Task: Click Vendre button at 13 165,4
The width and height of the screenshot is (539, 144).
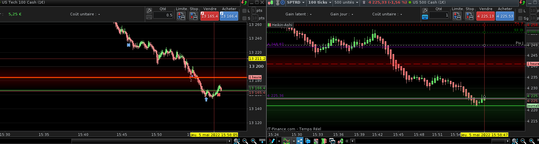Action: tap(209, 16)
